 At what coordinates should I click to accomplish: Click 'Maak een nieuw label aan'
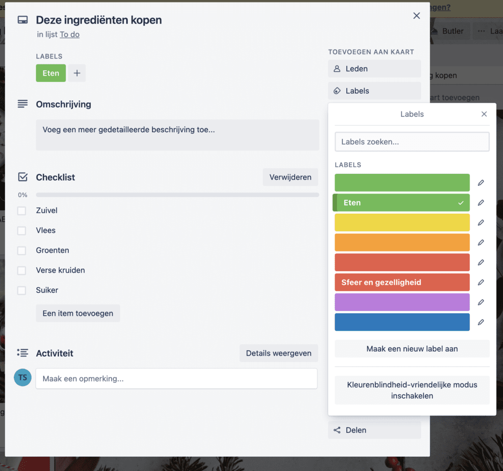point(412,349)
